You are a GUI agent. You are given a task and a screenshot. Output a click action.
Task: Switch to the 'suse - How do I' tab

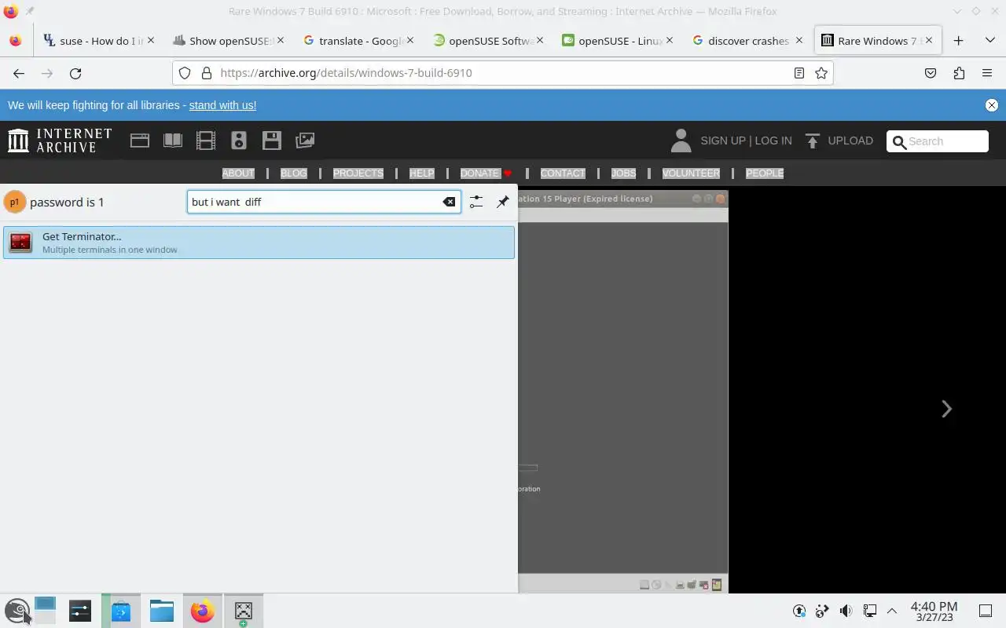pyautogui.click(x=100, y=41)
